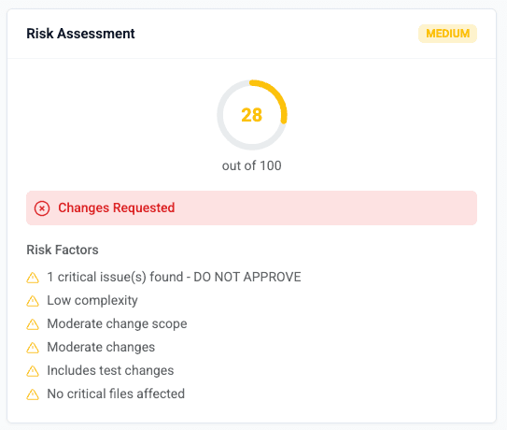Click the Risk Factors section heading
Screen dimensions: 507x430
click(63, 250)
